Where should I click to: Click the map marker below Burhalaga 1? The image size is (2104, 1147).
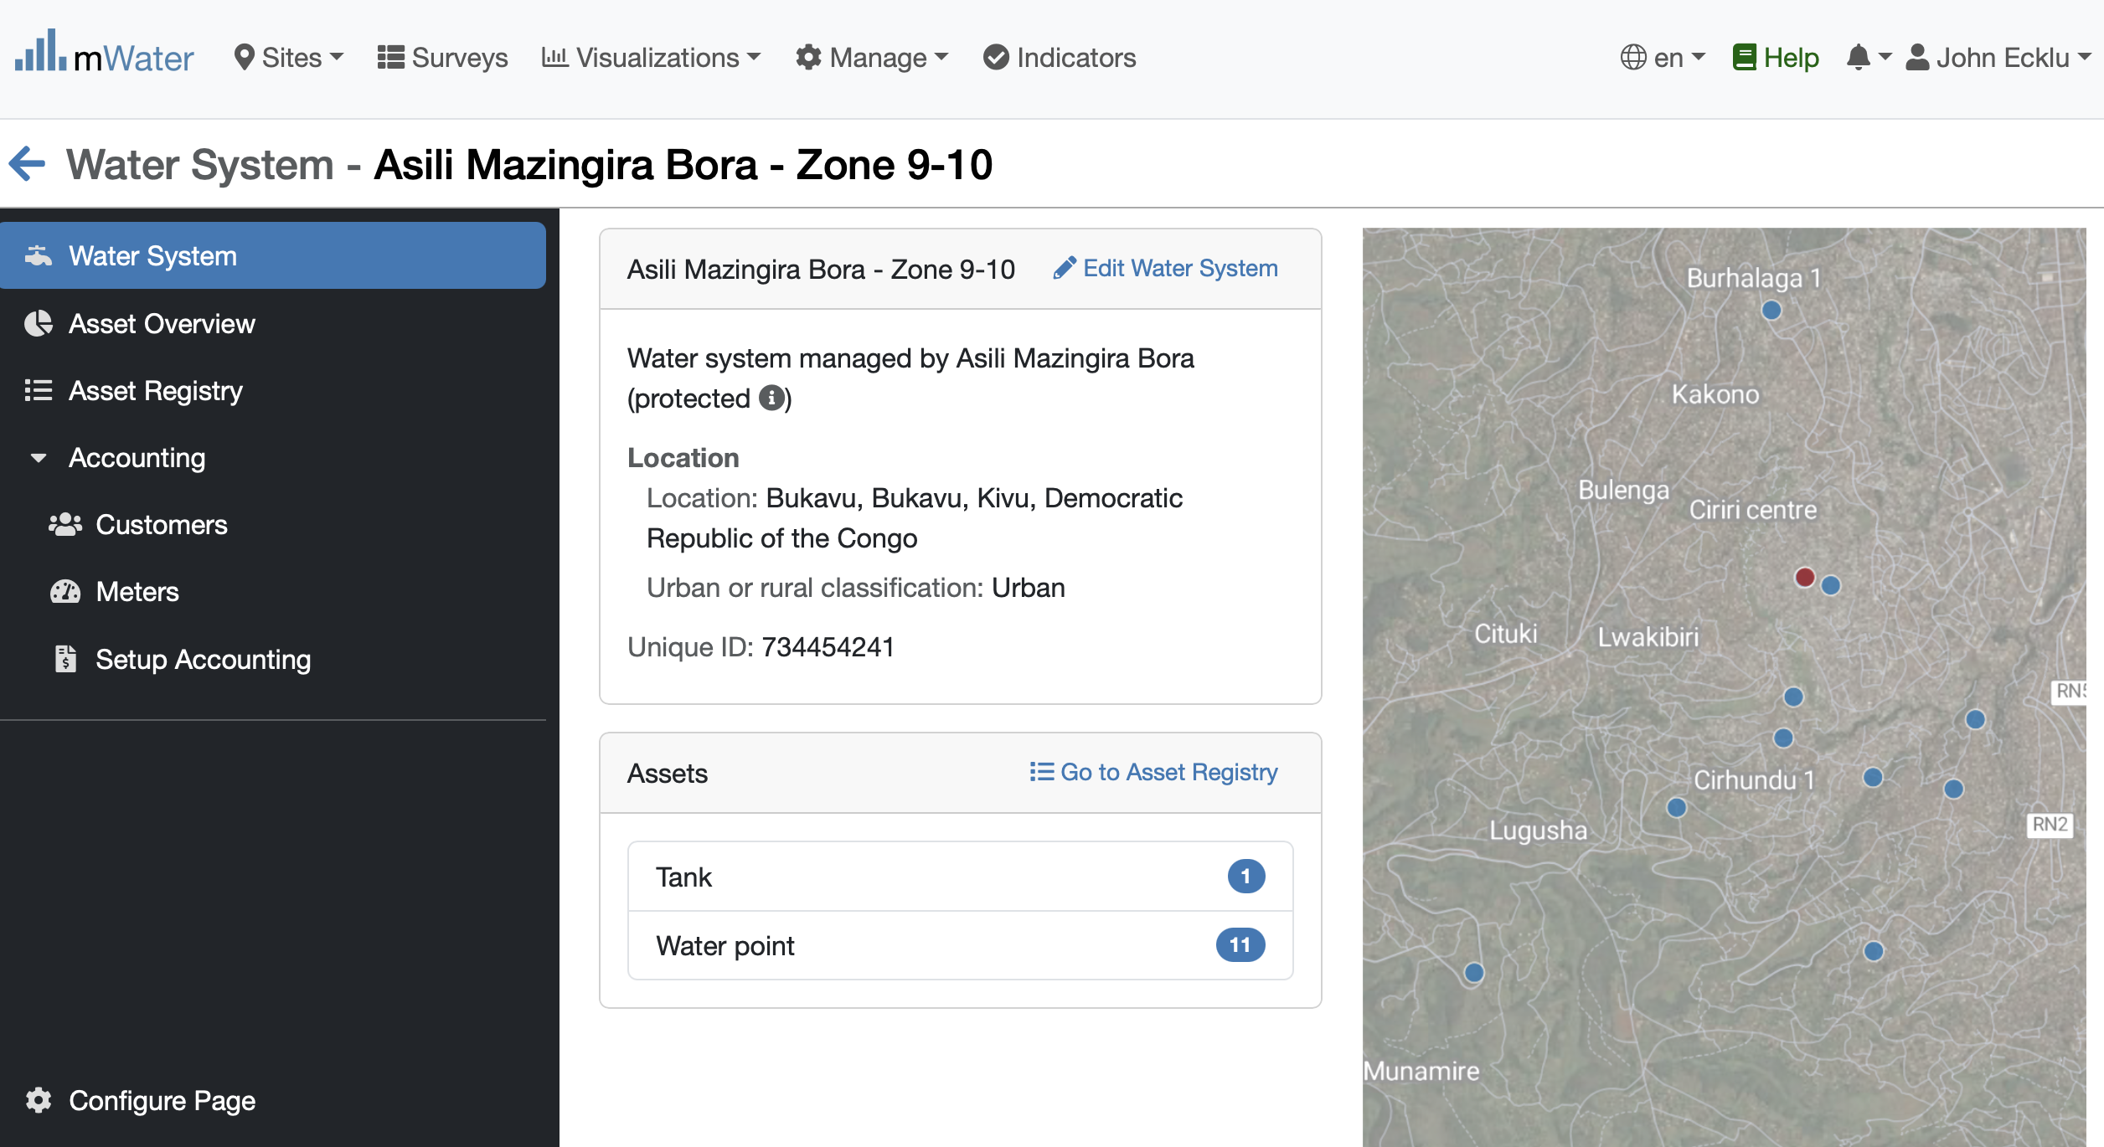point(1771,311)
